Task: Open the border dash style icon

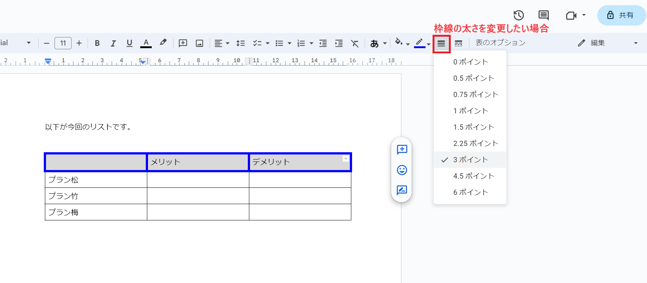Action: 459,43
